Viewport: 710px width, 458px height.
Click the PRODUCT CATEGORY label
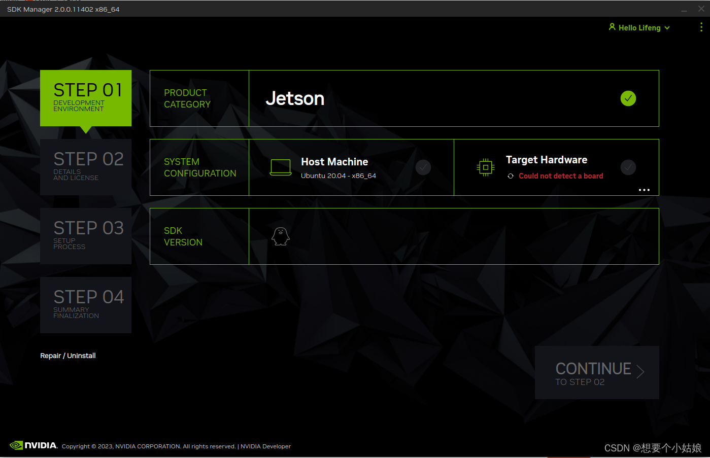pos(187,98)
